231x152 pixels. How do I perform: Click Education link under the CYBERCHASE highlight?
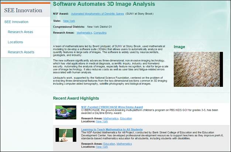tap(126, 119)
